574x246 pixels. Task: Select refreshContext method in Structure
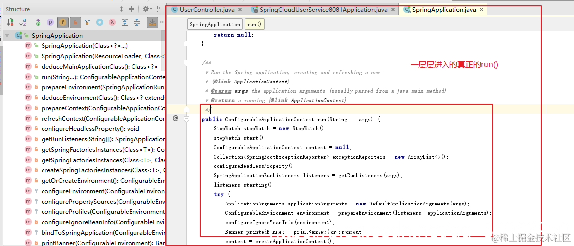[x=103, y=119]
